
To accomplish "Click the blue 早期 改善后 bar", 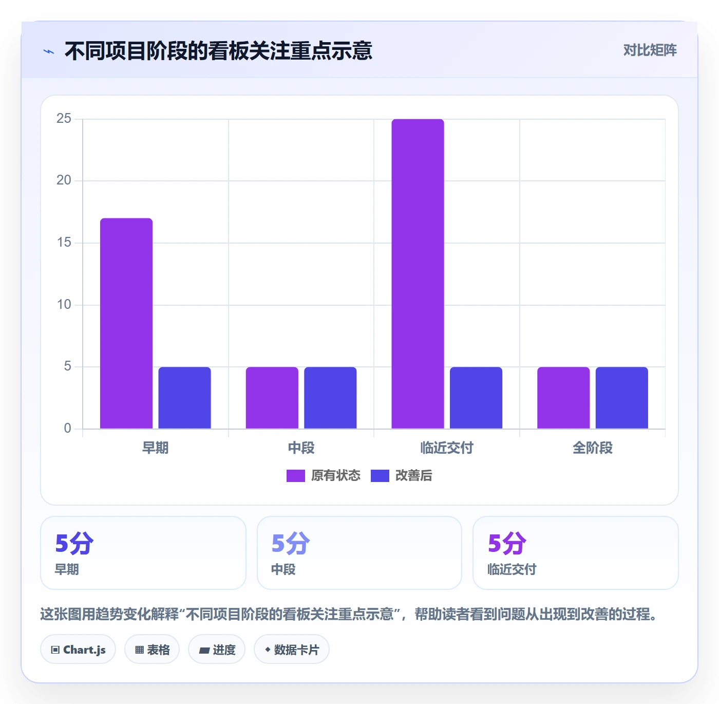I will [184, 398].
